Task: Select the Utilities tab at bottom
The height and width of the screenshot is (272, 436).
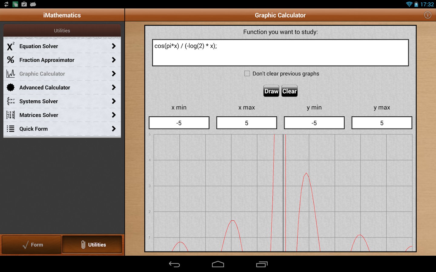Action: click(92, 244)
